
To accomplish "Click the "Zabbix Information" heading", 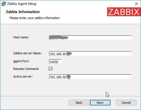I will (x=23, y=12).
